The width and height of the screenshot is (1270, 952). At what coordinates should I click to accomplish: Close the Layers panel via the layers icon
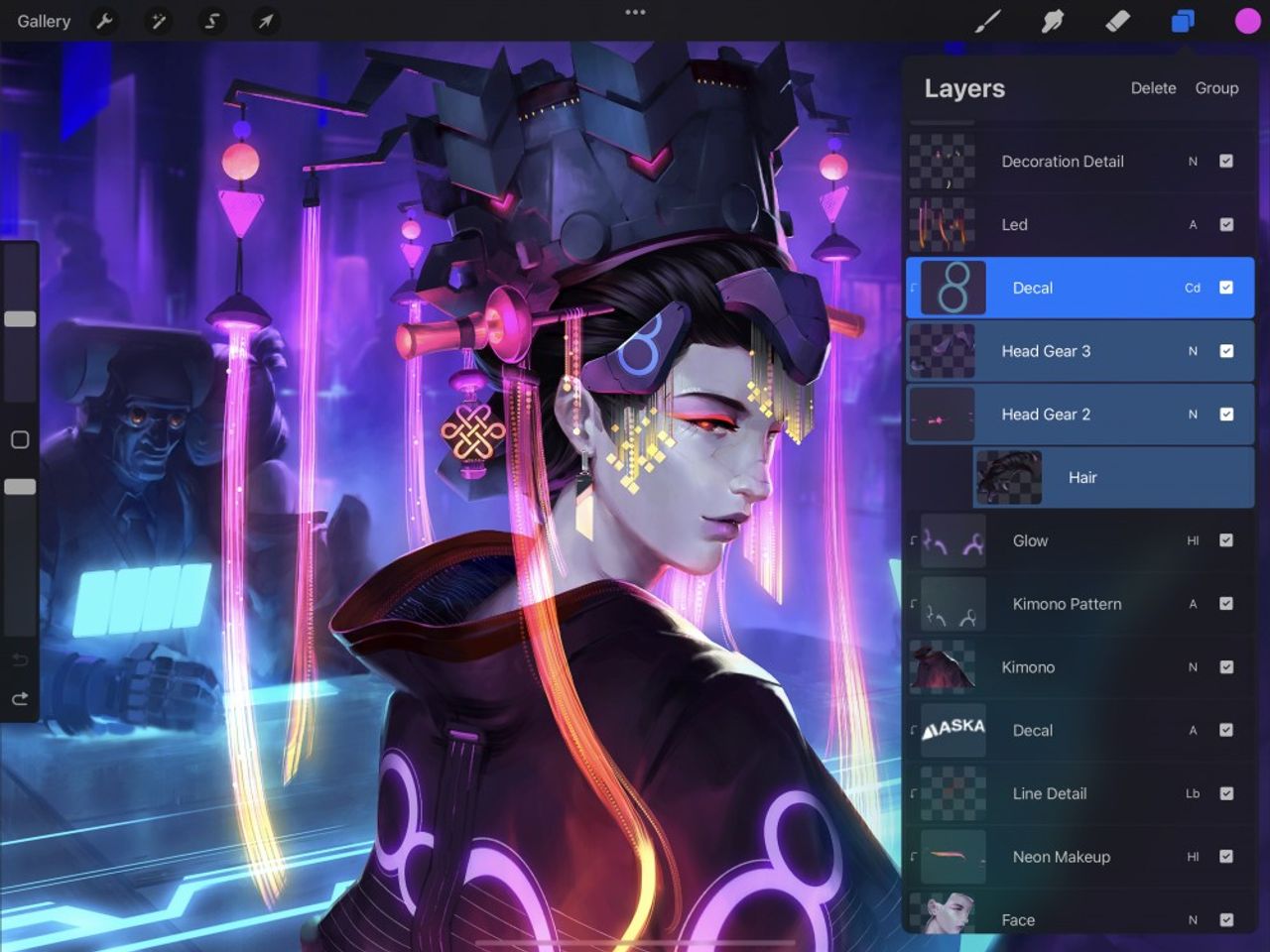click(1182, 21)
